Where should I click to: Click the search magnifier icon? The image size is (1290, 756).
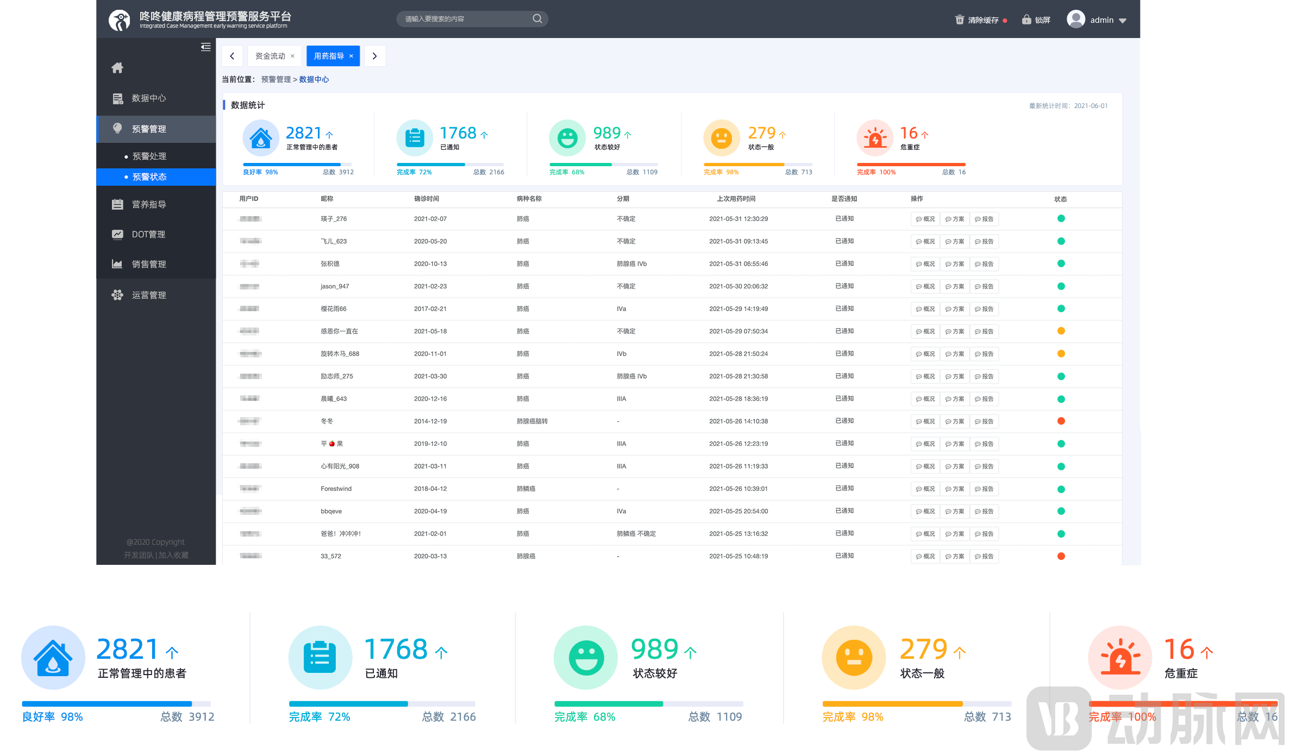[537, 19]
